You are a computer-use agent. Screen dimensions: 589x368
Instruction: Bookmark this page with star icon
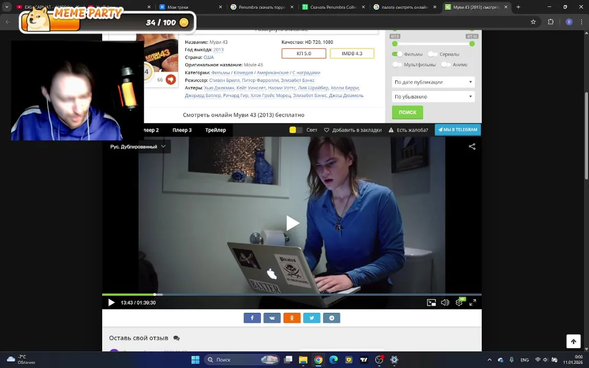(533, 22)
